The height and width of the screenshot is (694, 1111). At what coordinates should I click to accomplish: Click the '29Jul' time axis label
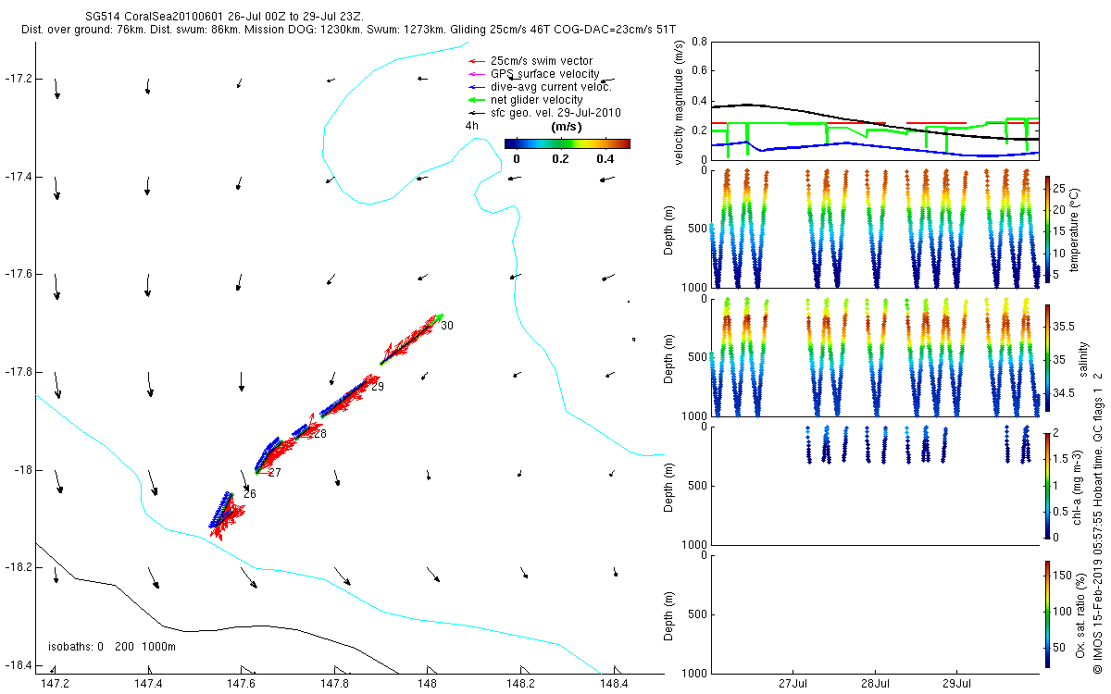point(956,684)
